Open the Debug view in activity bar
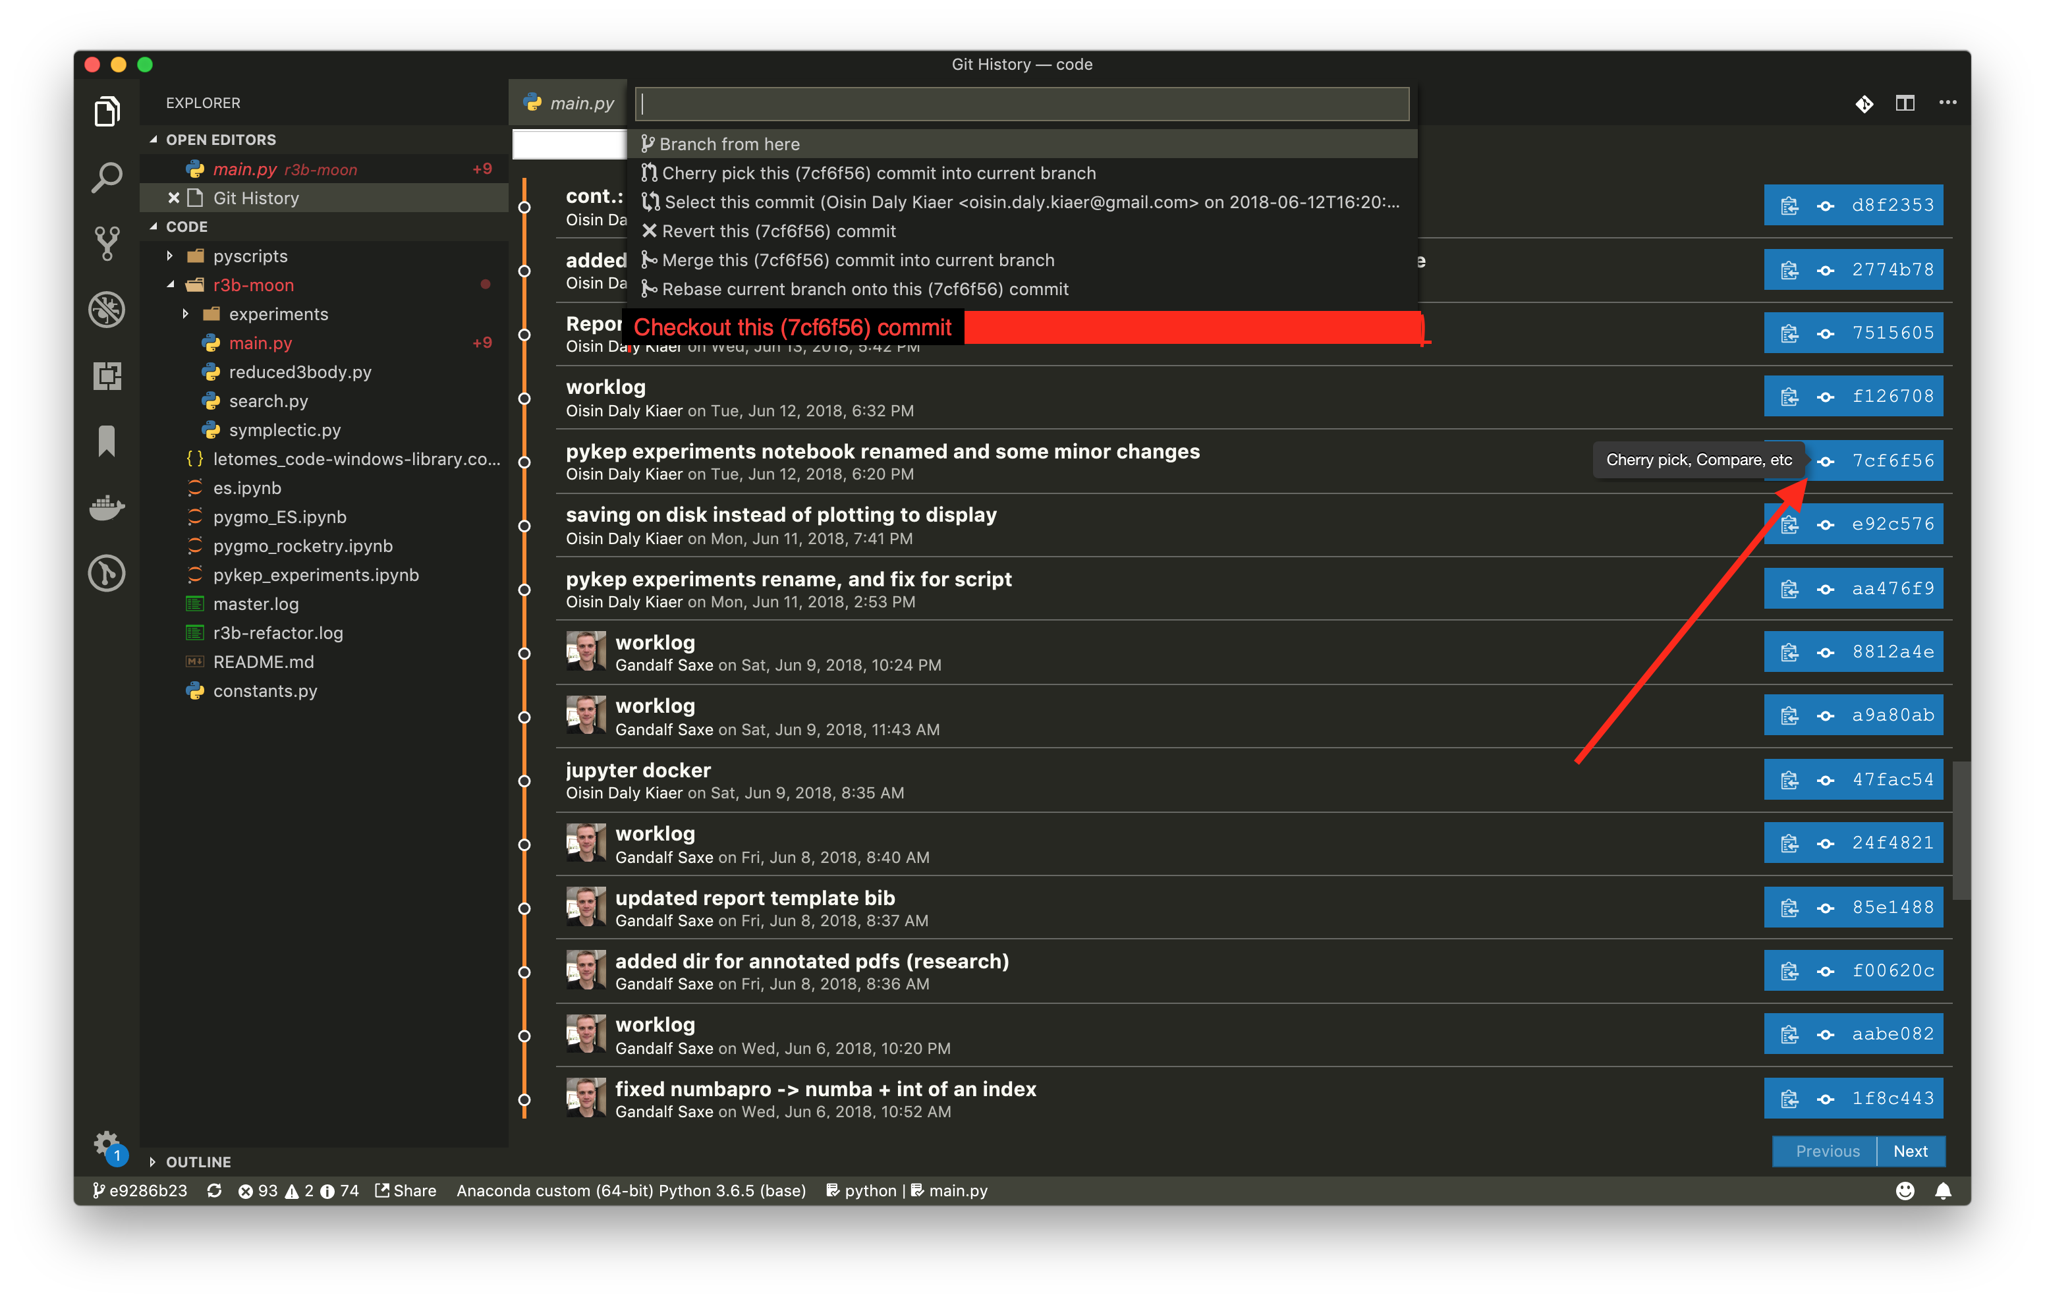The width and height of the screenshot is (2045, 1303). pos(106,309)
